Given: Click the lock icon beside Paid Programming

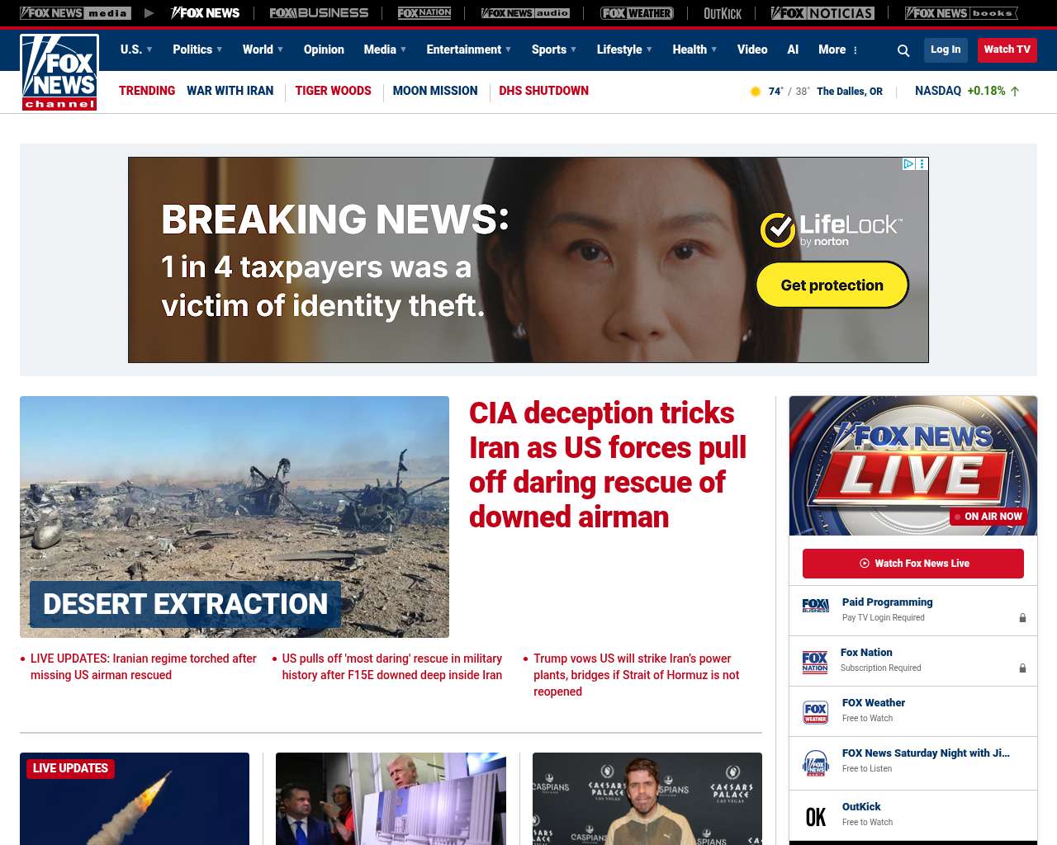Looking at the screenshot, I should (1022, 618).
